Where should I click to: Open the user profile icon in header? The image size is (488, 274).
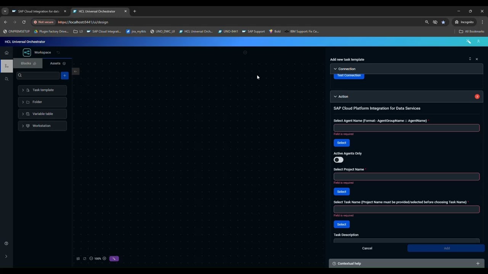478,41
